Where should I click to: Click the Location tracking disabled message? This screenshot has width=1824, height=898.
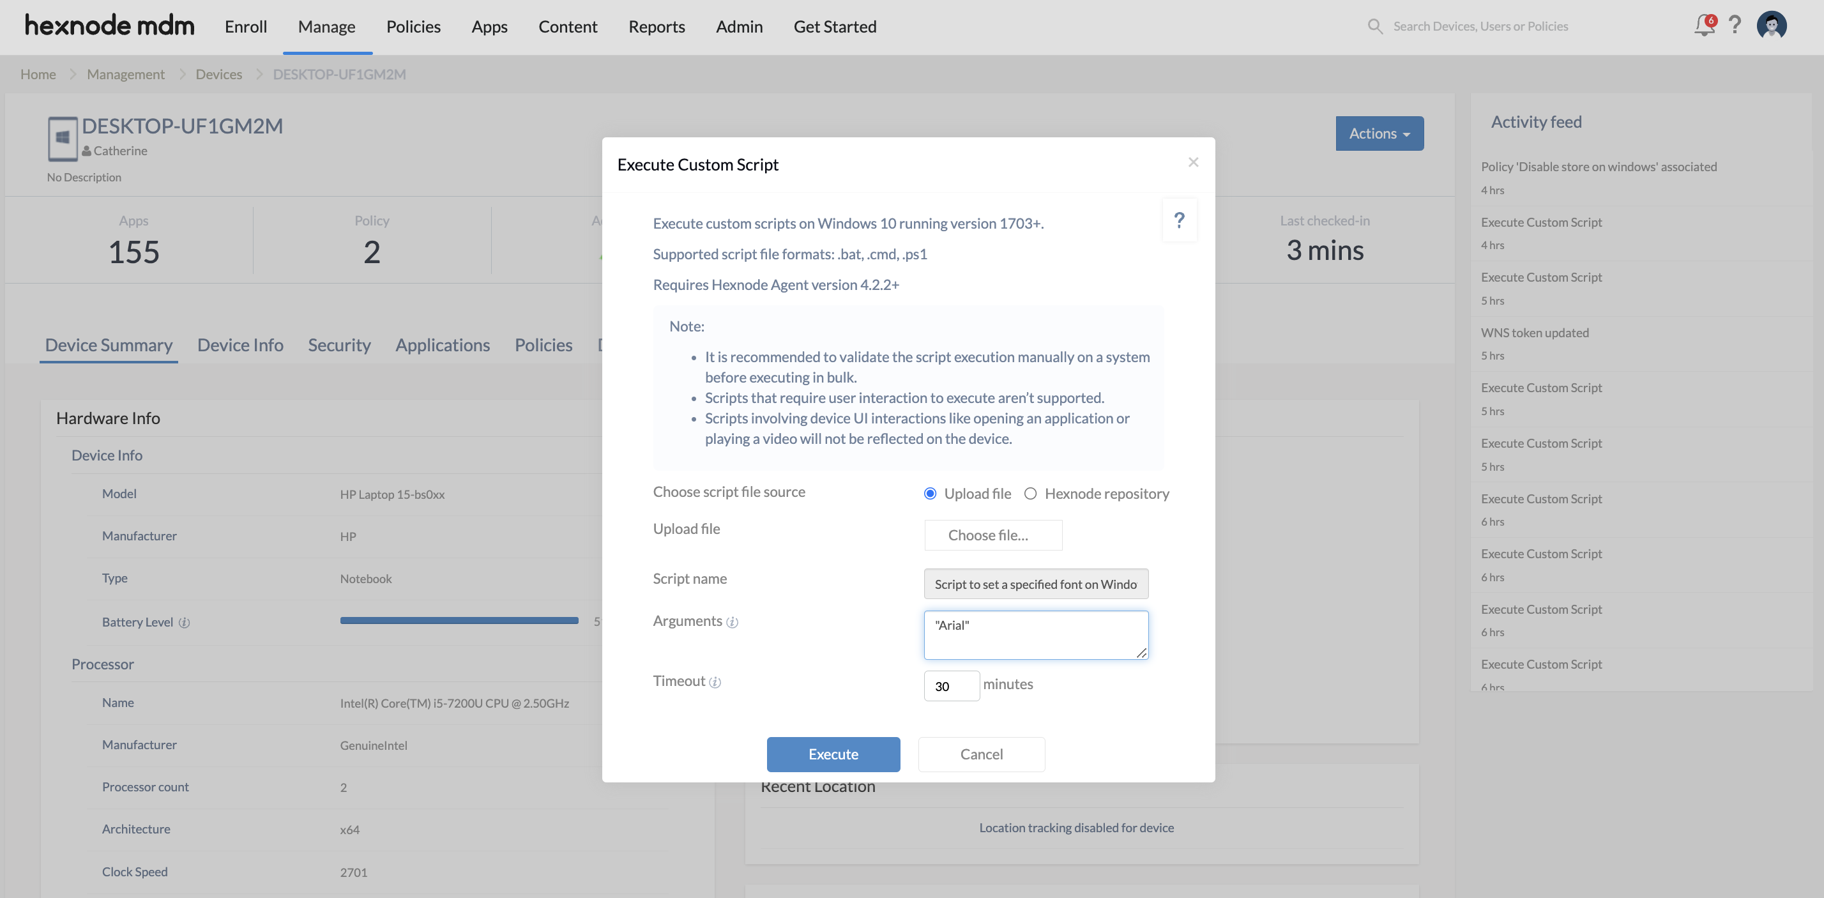coord(1075,827)
